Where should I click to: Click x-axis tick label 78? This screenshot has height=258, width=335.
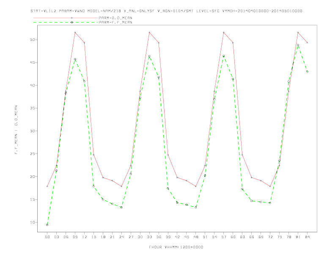tap(288, 237)
